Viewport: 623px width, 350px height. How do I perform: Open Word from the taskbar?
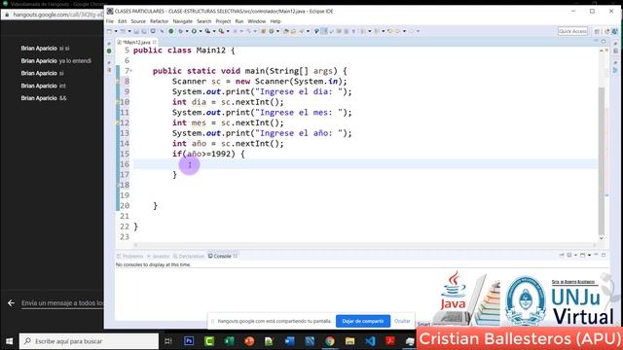pos(290,341)
